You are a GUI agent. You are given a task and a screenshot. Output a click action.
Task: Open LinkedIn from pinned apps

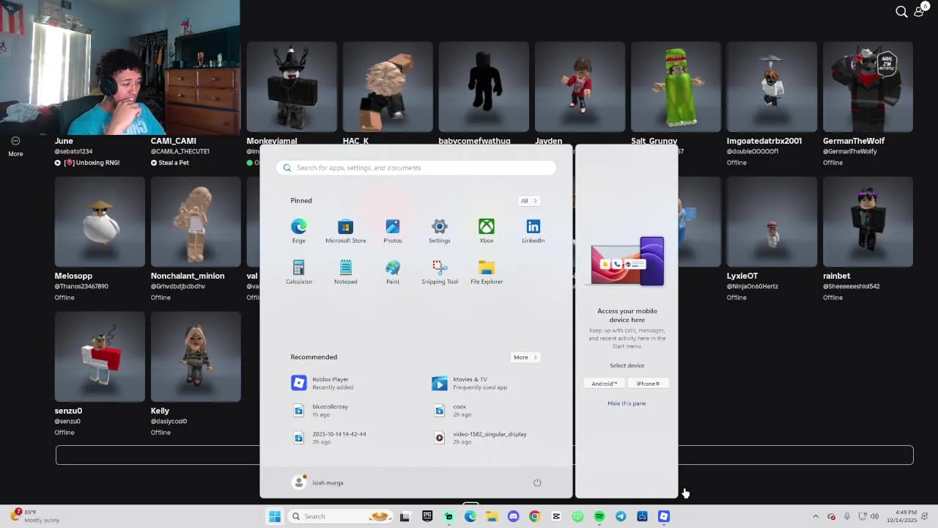click(533, 231)
